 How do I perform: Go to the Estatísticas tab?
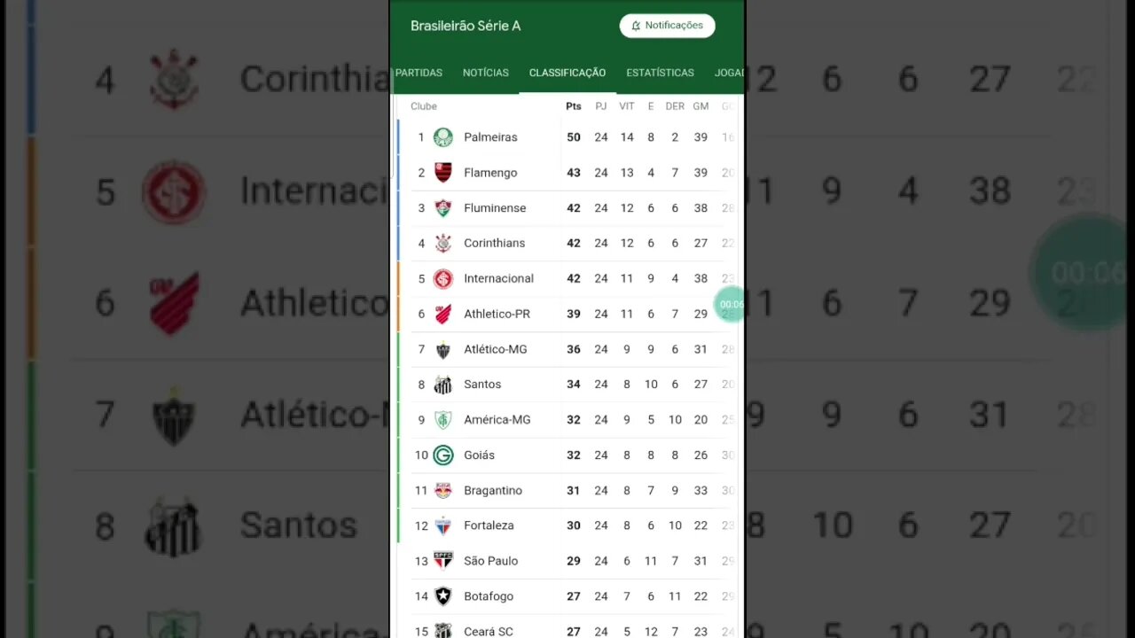pos(660,73)
